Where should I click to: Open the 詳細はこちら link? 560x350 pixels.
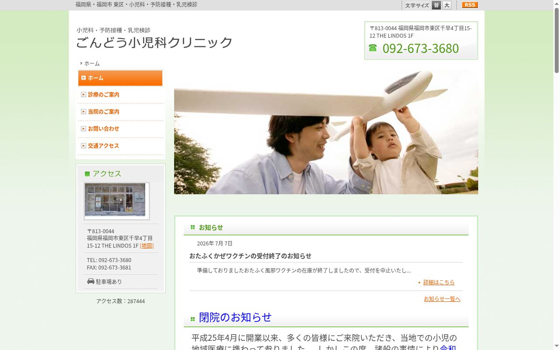(439, 282)
